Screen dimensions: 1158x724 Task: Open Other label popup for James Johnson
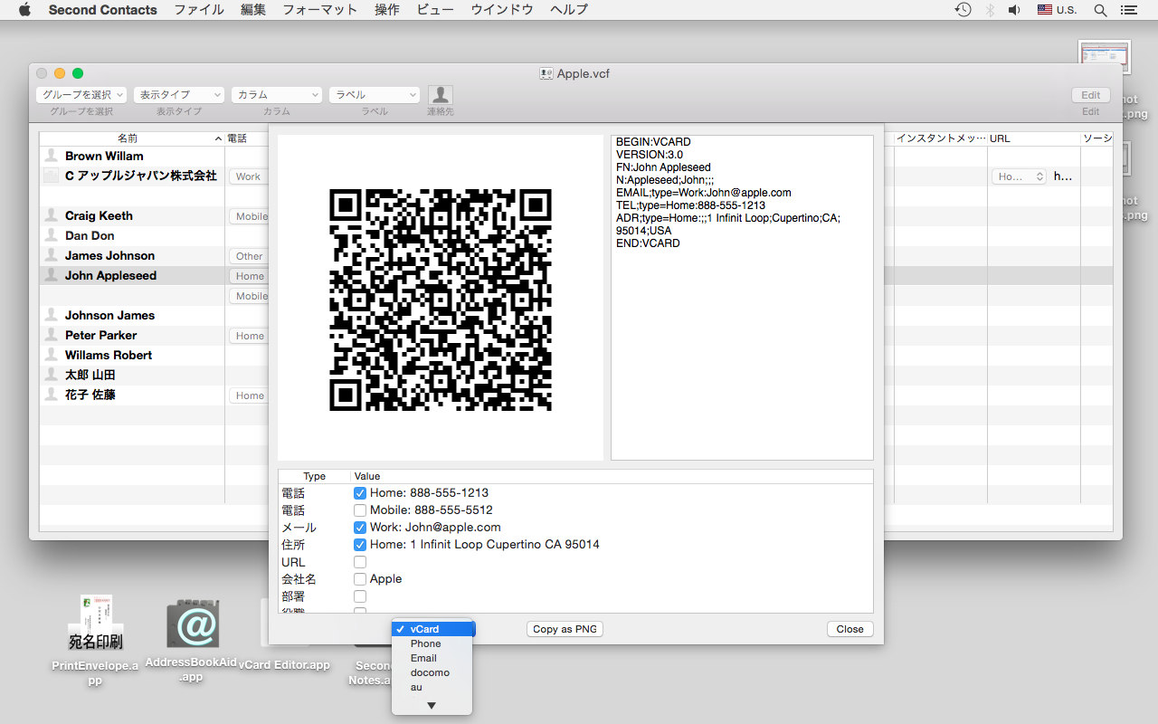[x=249, y=256]
